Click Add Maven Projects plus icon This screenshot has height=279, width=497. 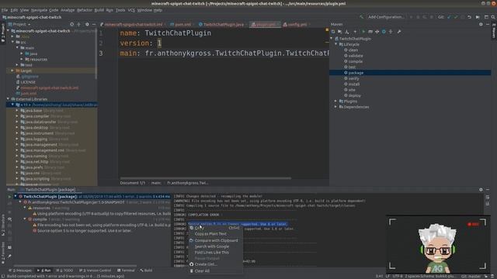[x=355, y=32]
